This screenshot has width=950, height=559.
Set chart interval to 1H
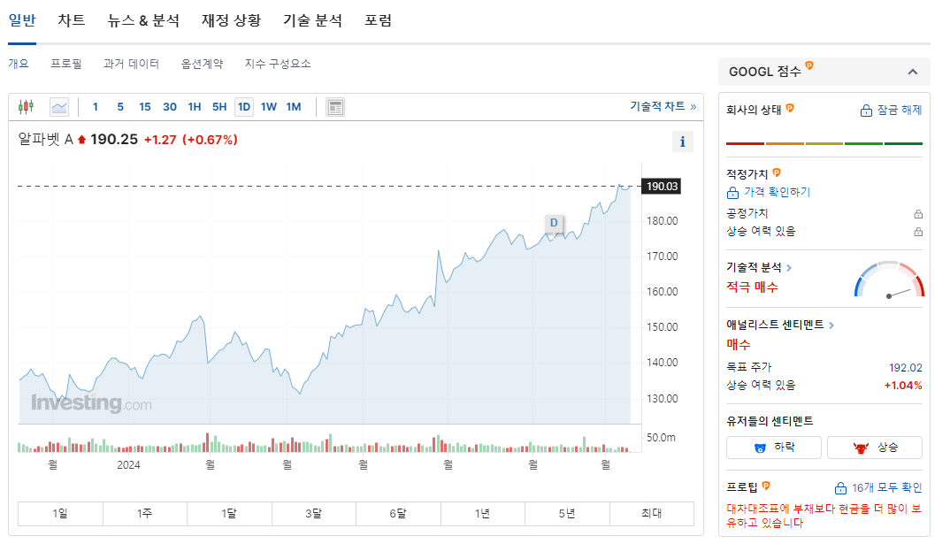tap(195, 107)
